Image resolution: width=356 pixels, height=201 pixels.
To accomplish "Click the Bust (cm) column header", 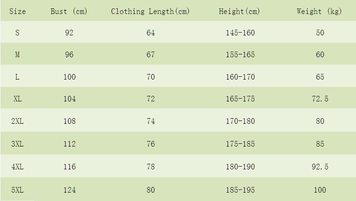I will coord(69,11).
